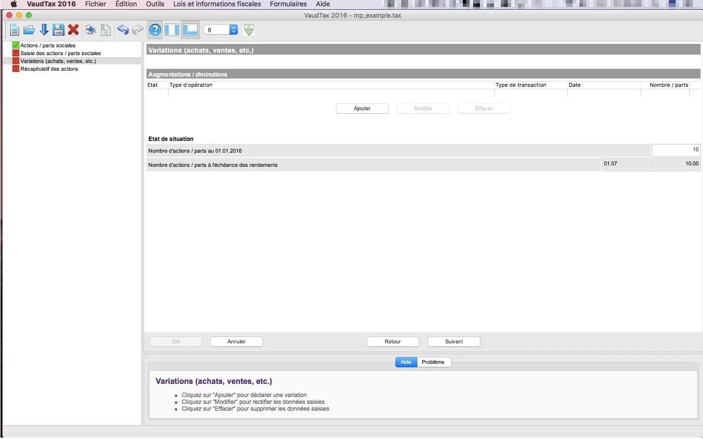Click the red X delete icon
The height and width of the screenshot is (439, 703).
click(73, 30)
